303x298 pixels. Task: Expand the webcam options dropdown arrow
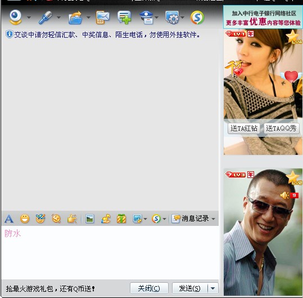[29, 17]
